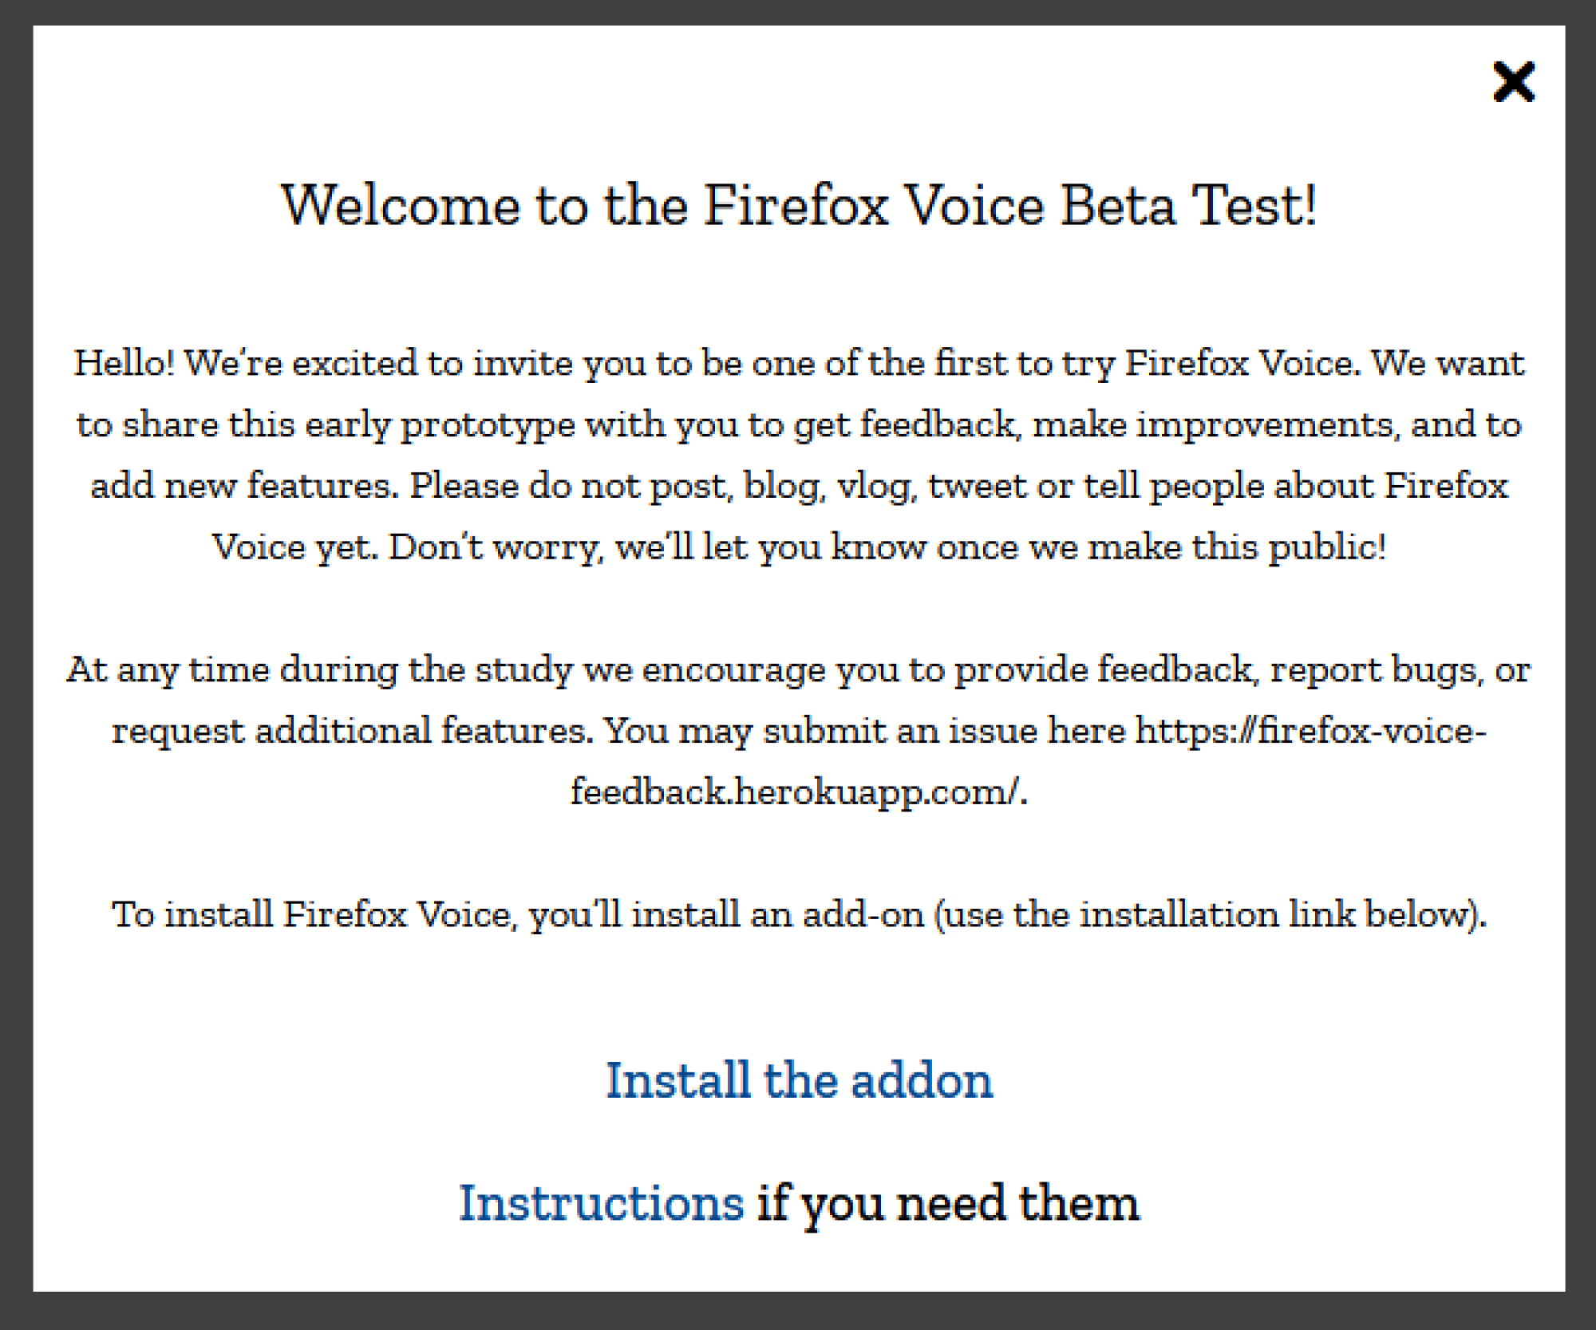Image resolution: width=1596 pixels, height=1330 pixels.
Task: Open the blue "Instructions" link
Action: 601,1203
